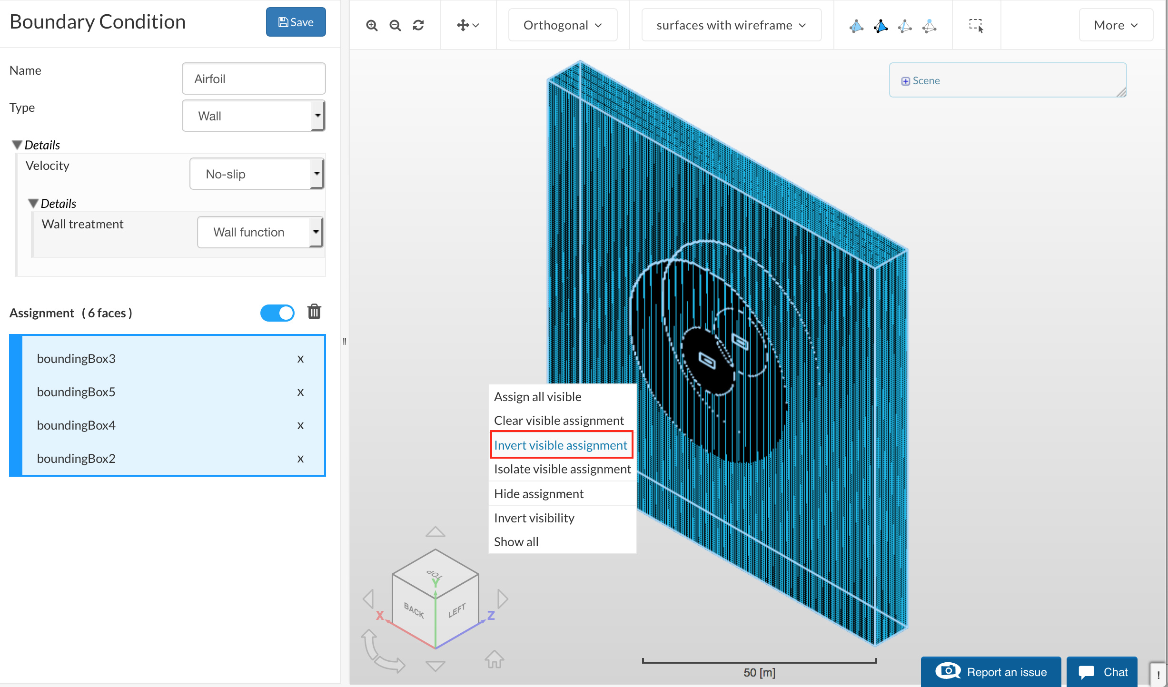Collapse the top Details section
Screen dimensions: 1168x687
tap(18, 145)
